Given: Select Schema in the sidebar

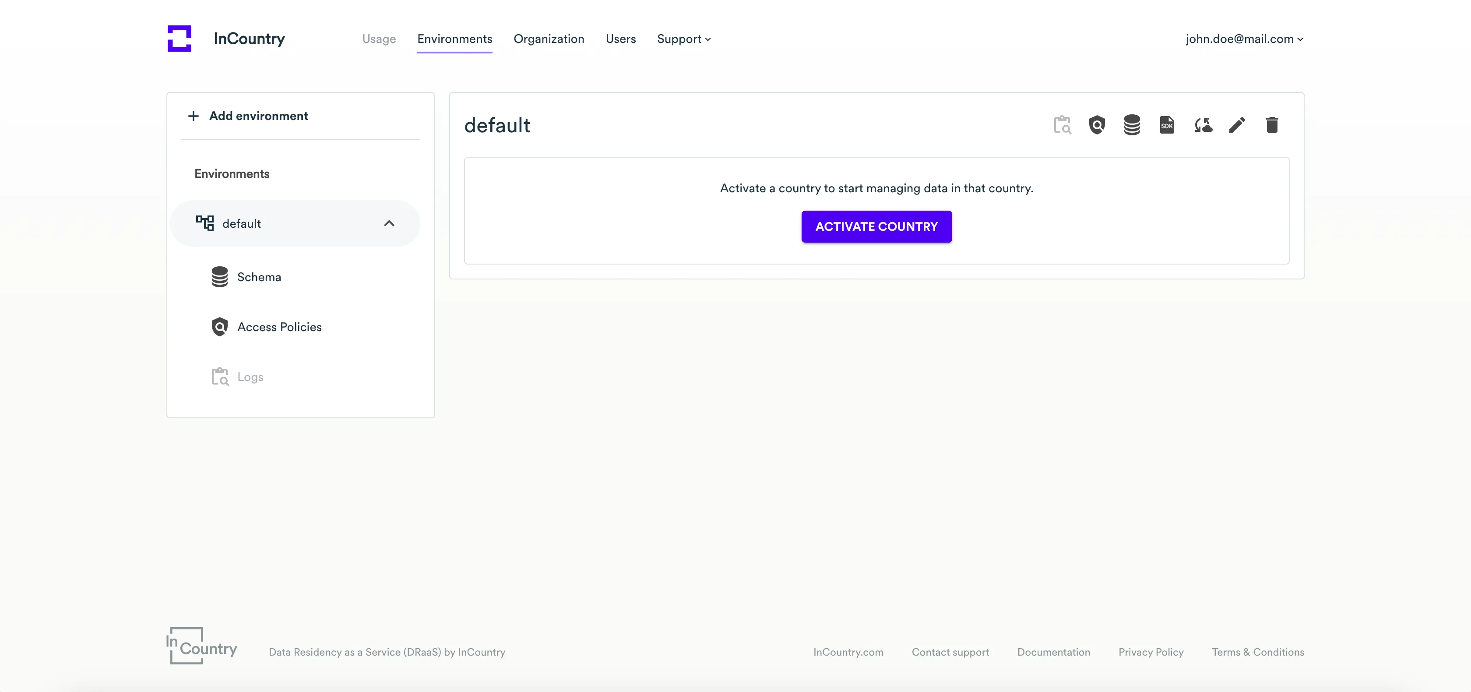Looking at the screenshot, I should pos(259,277).
